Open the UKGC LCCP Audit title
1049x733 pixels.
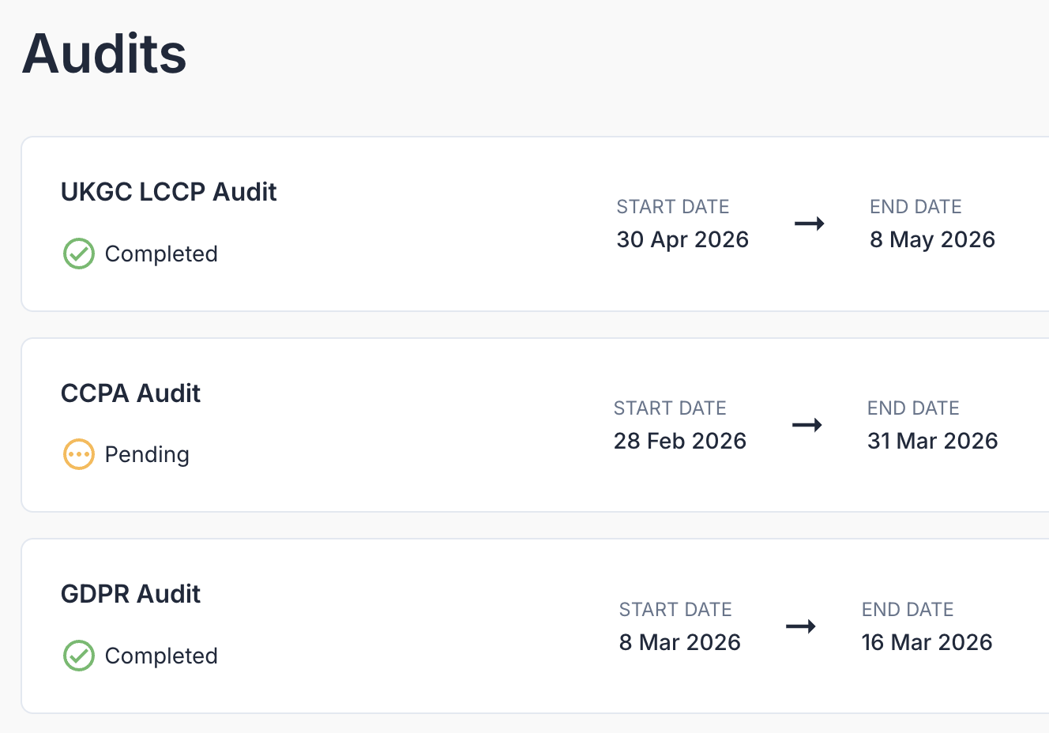point(169,192)
